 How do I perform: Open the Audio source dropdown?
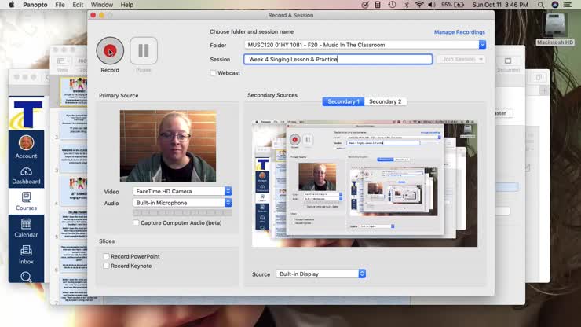coord(182,203)
